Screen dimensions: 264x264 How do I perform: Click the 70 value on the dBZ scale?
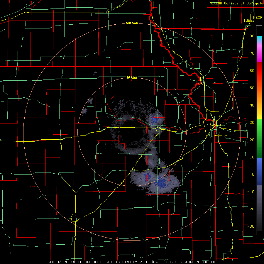(252, 53)
